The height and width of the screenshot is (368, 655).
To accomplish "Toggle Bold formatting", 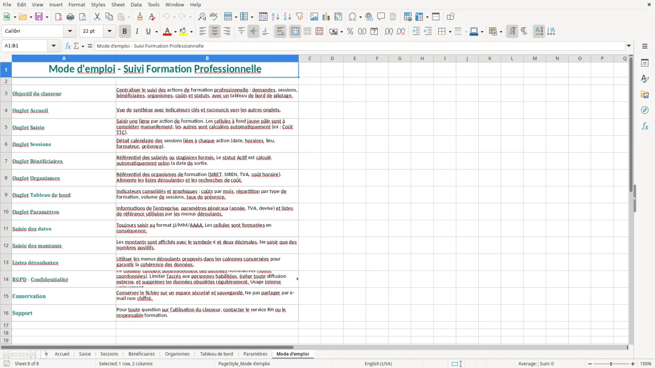I will pos(125,32).
